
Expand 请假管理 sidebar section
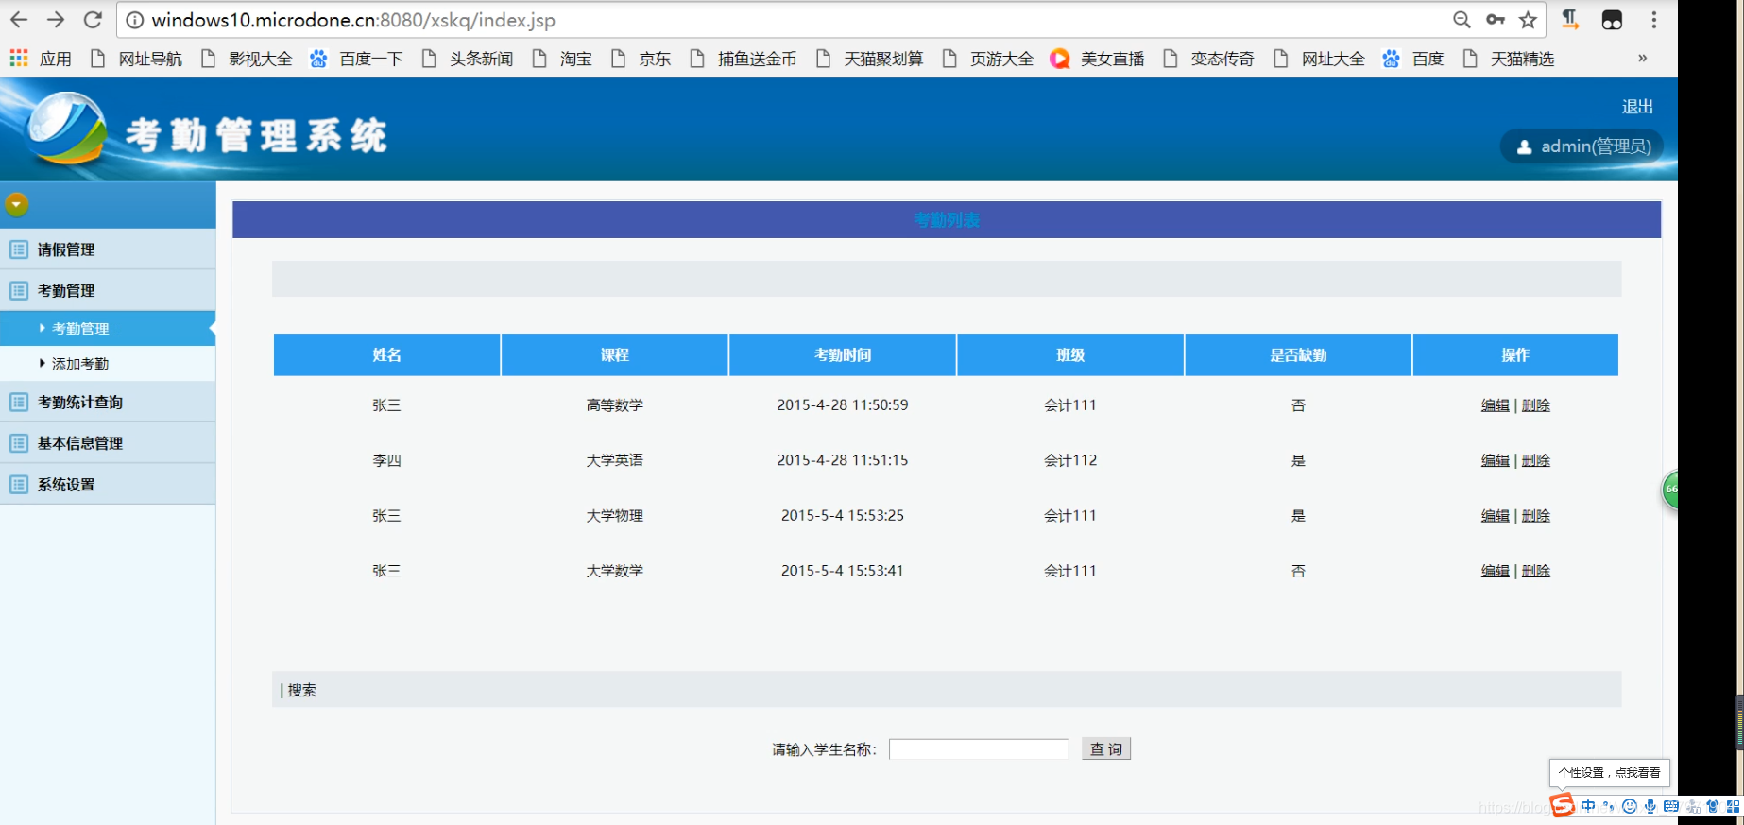click(x=108, y=249)
